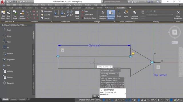Select Alignment parameter in authoring palette

(8, 59)
